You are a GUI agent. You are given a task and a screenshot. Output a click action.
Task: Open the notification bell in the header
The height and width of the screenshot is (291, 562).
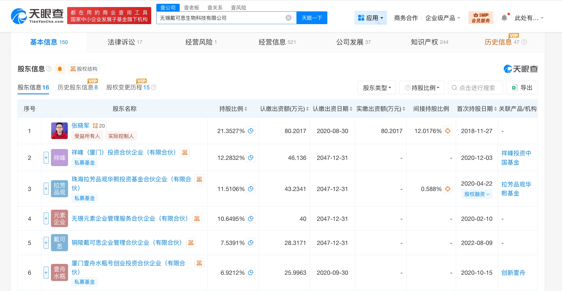coord(504,18)
